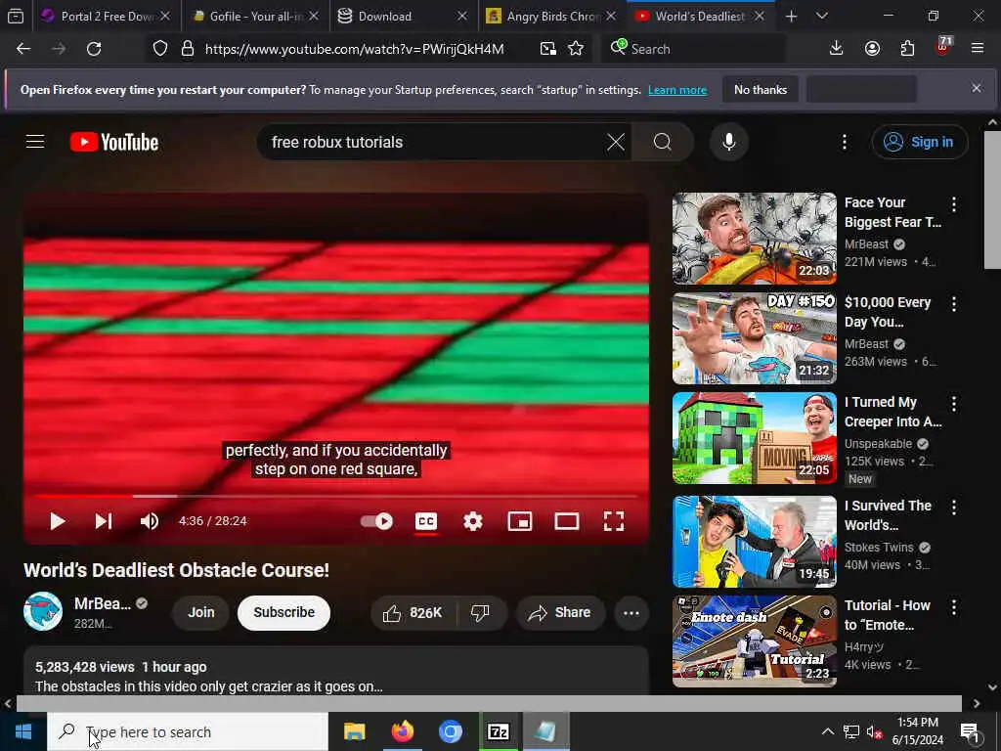Open a new browser tab

[x=791, y=16]
